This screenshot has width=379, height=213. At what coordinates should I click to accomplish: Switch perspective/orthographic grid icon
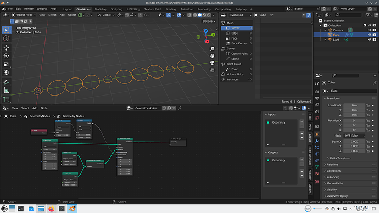[x=212, y=70]
